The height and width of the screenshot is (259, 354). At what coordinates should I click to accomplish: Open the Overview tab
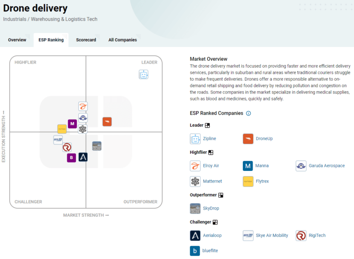pyautogui.click(x=17, y=40)
